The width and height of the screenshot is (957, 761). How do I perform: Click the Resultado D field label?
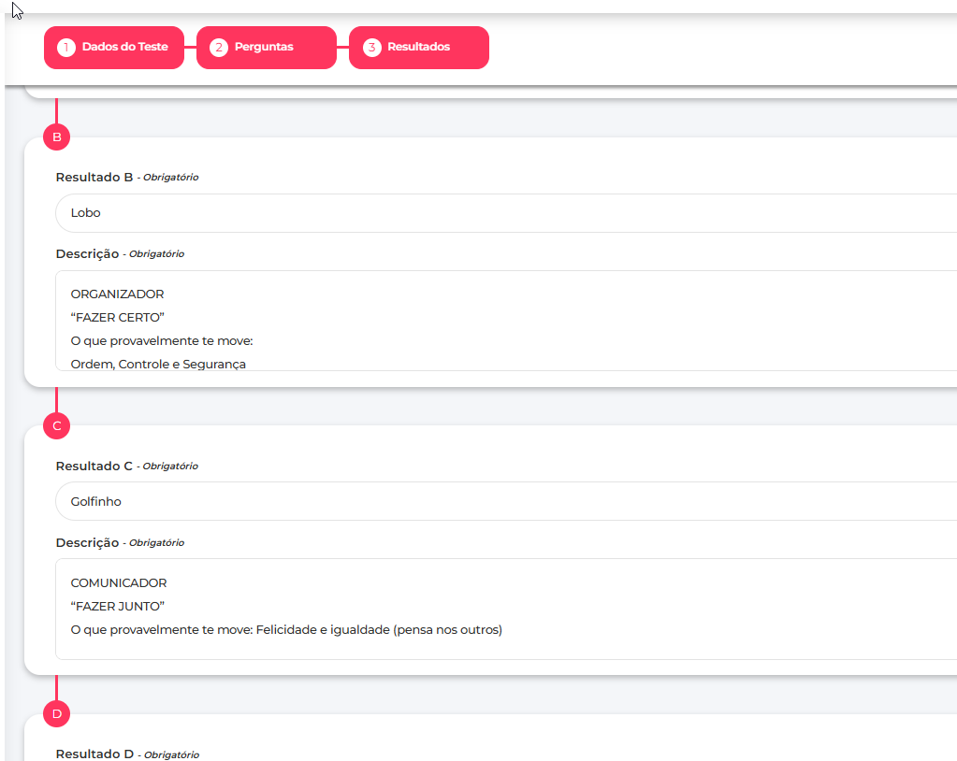(x=94, y=754)
